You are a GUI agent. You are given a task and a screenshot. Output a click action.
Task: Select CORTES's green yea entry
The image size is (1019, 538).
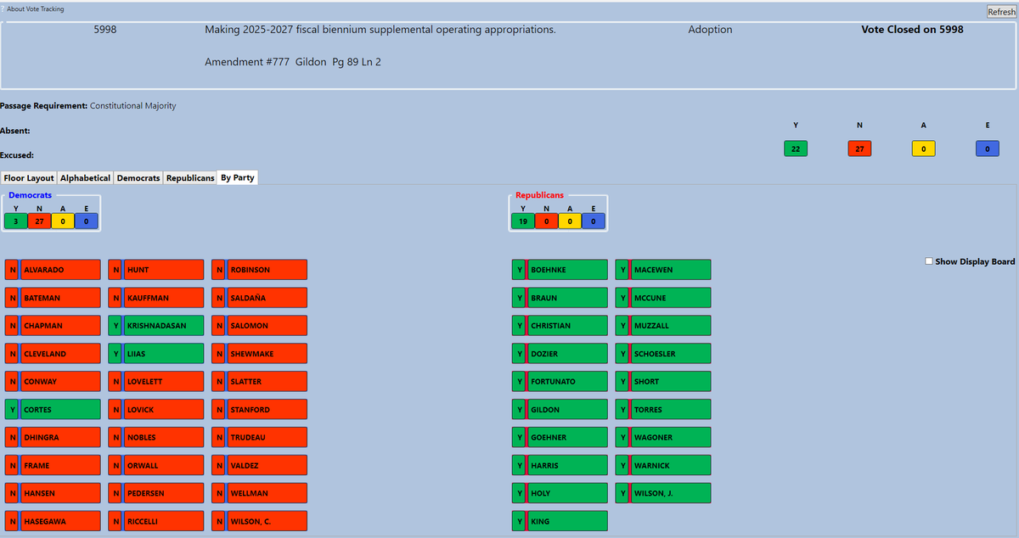(x=53, y=410)
